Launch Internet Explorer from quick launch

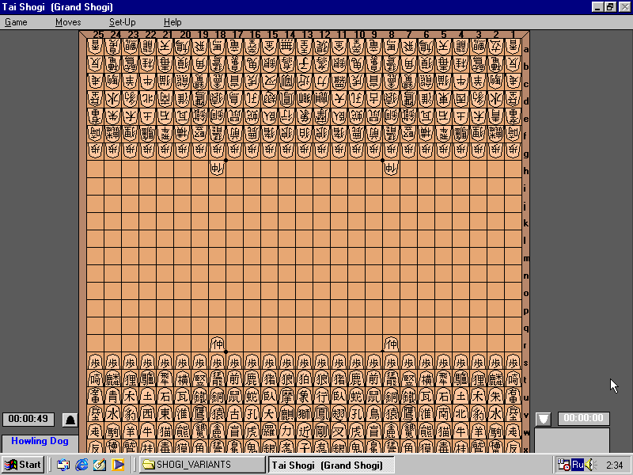[x=81, y=465]
